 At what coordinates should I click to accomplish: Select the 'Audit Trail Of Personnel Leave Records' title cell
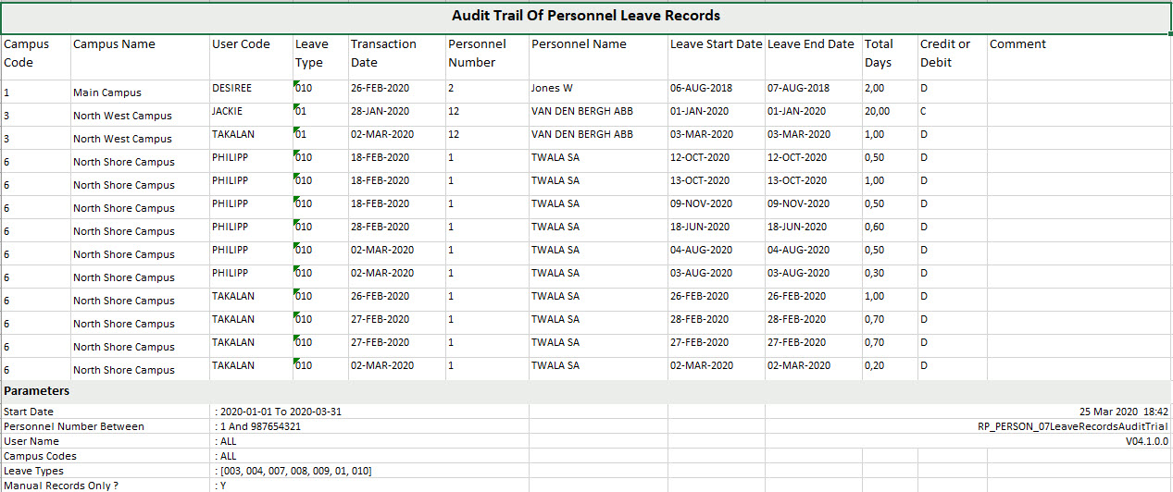point(585,16)
